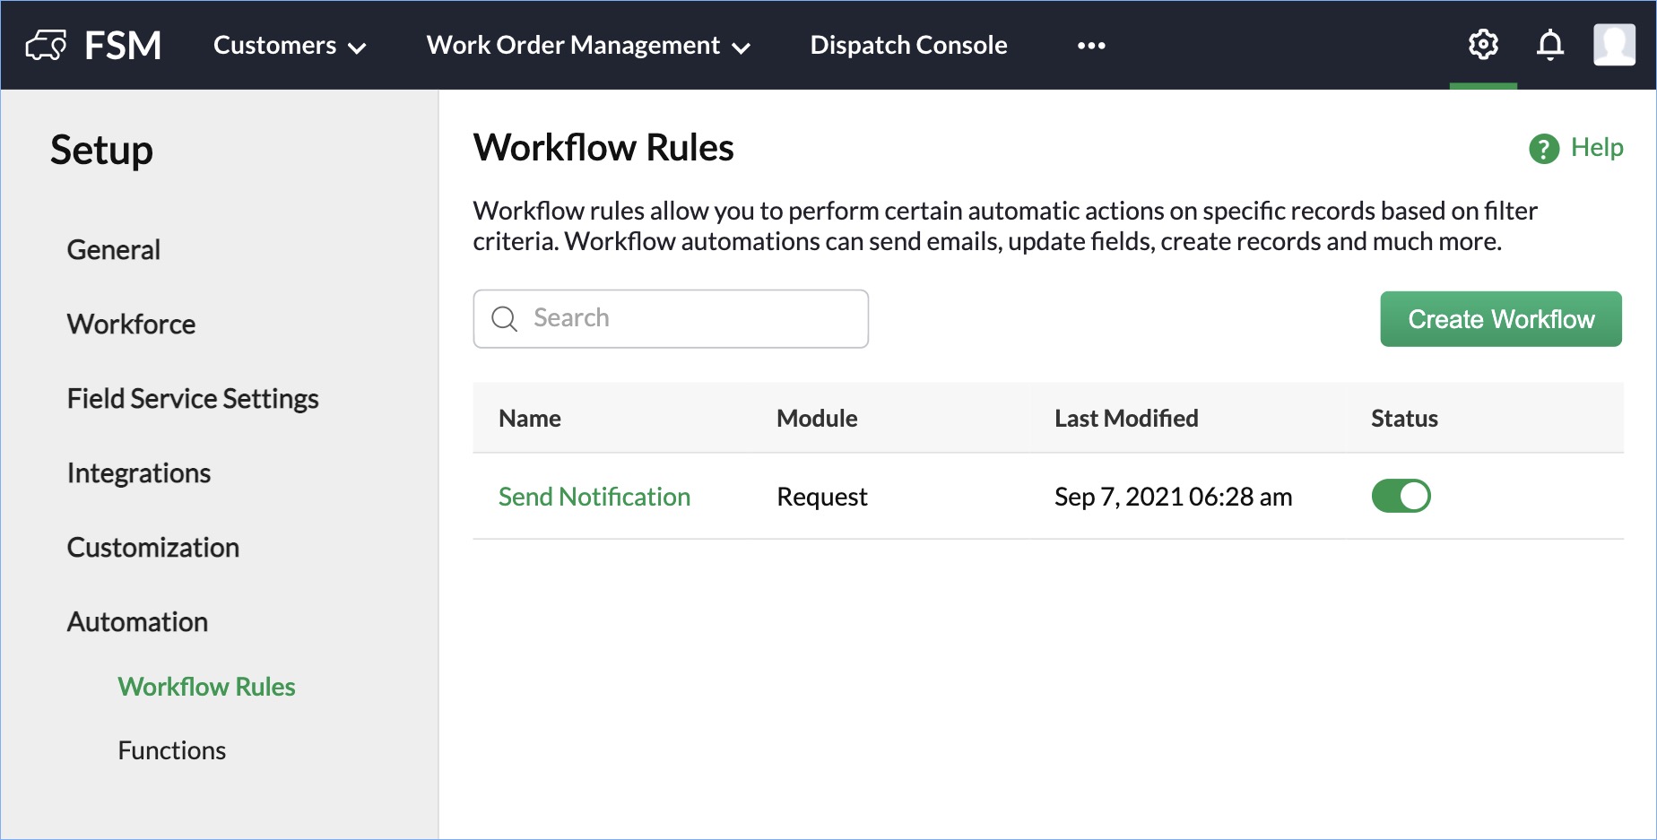Open the Dispatch Console tab
This screenshot has width=1657, height=840.
tap(908, 46)
